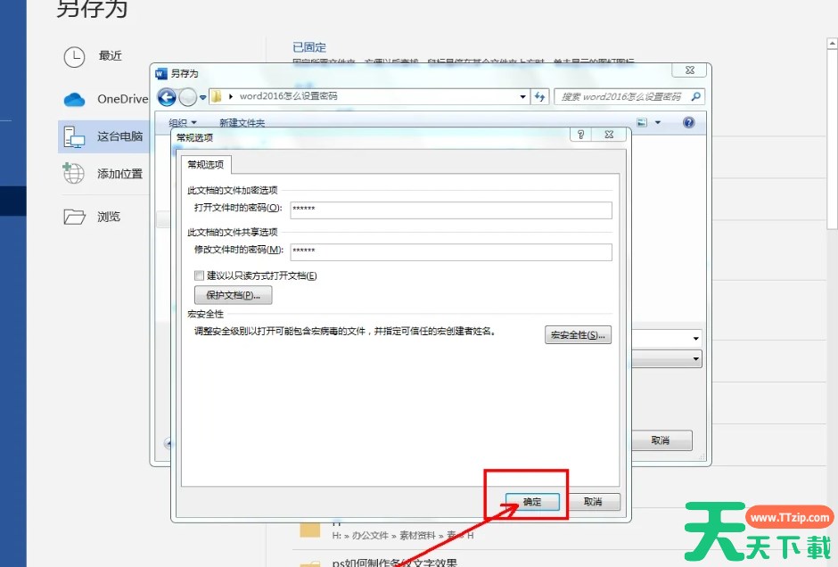Image resolution: width=838 pixels, height=567 pixels.
Task: Click the 保护文档 button
Action: point(233,295)
